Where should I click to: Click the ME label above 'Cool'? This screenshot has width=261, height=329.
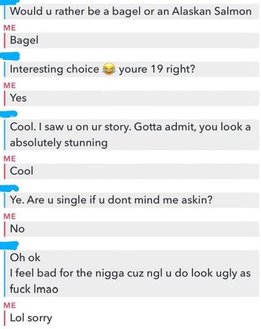coord(10,159)
